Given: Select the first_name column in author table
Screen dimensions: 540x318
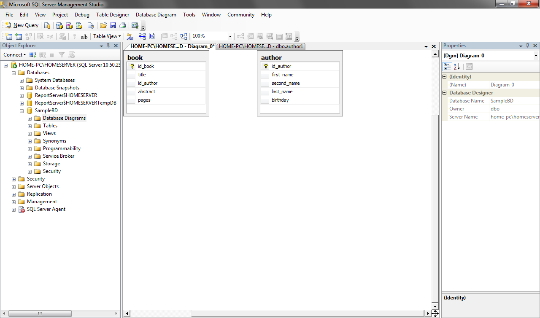Looking at the screenshot, I should [x=300, y=75].
